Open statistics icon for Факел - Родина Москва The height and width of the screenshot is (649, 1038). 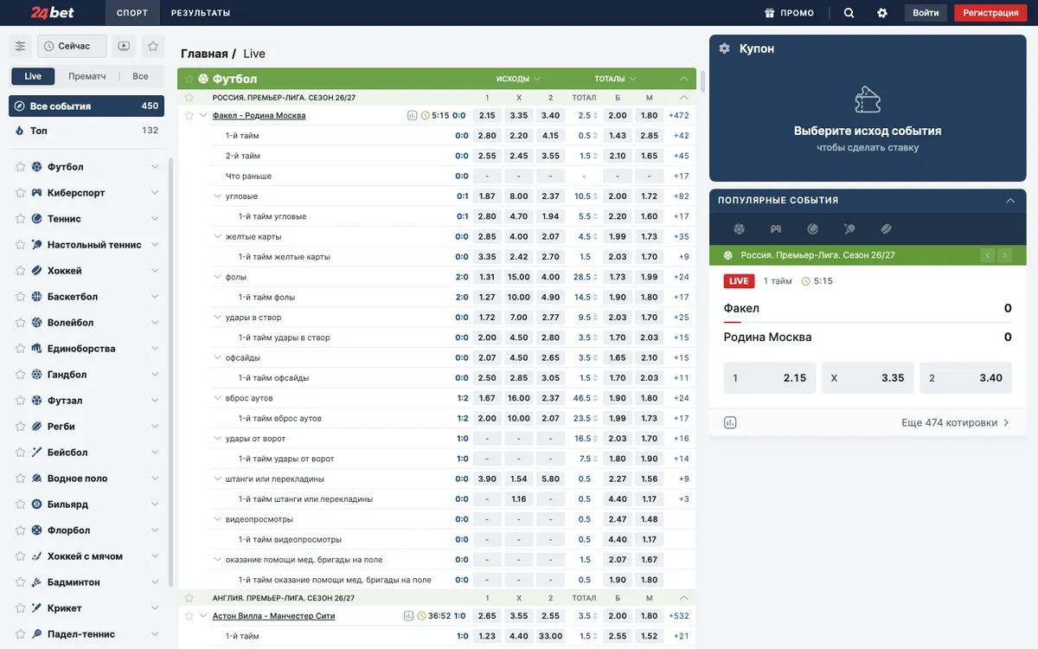[413, 115]
